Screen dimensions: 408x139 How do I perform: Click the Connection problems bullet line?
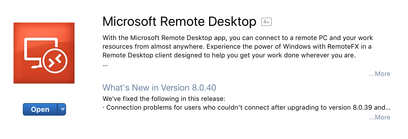(246, 107)
